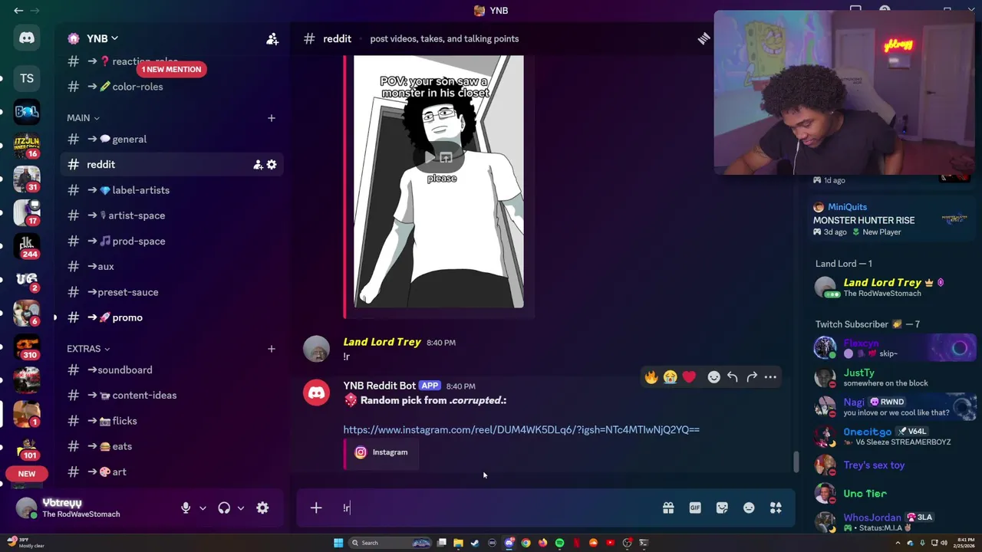Open reddit channel settings gear
This screenshot has width=982, height=552.
point(272,164)
